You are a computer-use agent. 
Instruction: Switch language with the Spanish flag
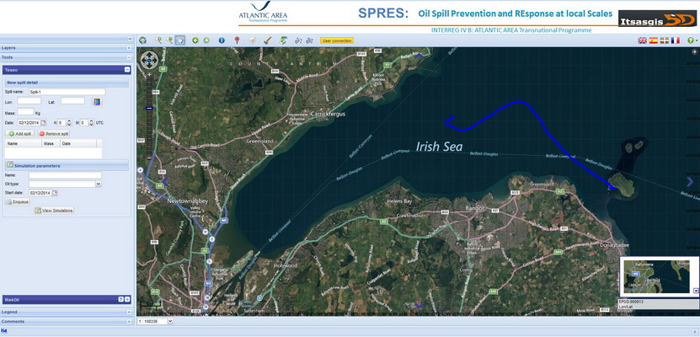(x=653, y=40)
